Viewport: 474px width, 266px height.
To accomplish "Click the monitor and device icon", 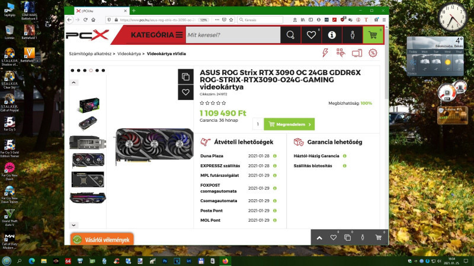I will [x=357, y=53].
